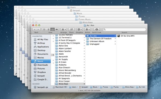Select The Element Of Freedom folder

(101, 38)
